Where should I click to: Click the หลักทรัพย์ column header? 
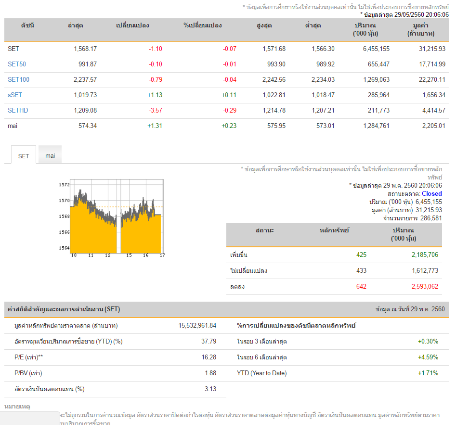point(334,230)
